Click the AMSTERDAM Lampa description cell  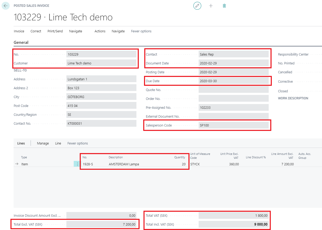[124, 164]
